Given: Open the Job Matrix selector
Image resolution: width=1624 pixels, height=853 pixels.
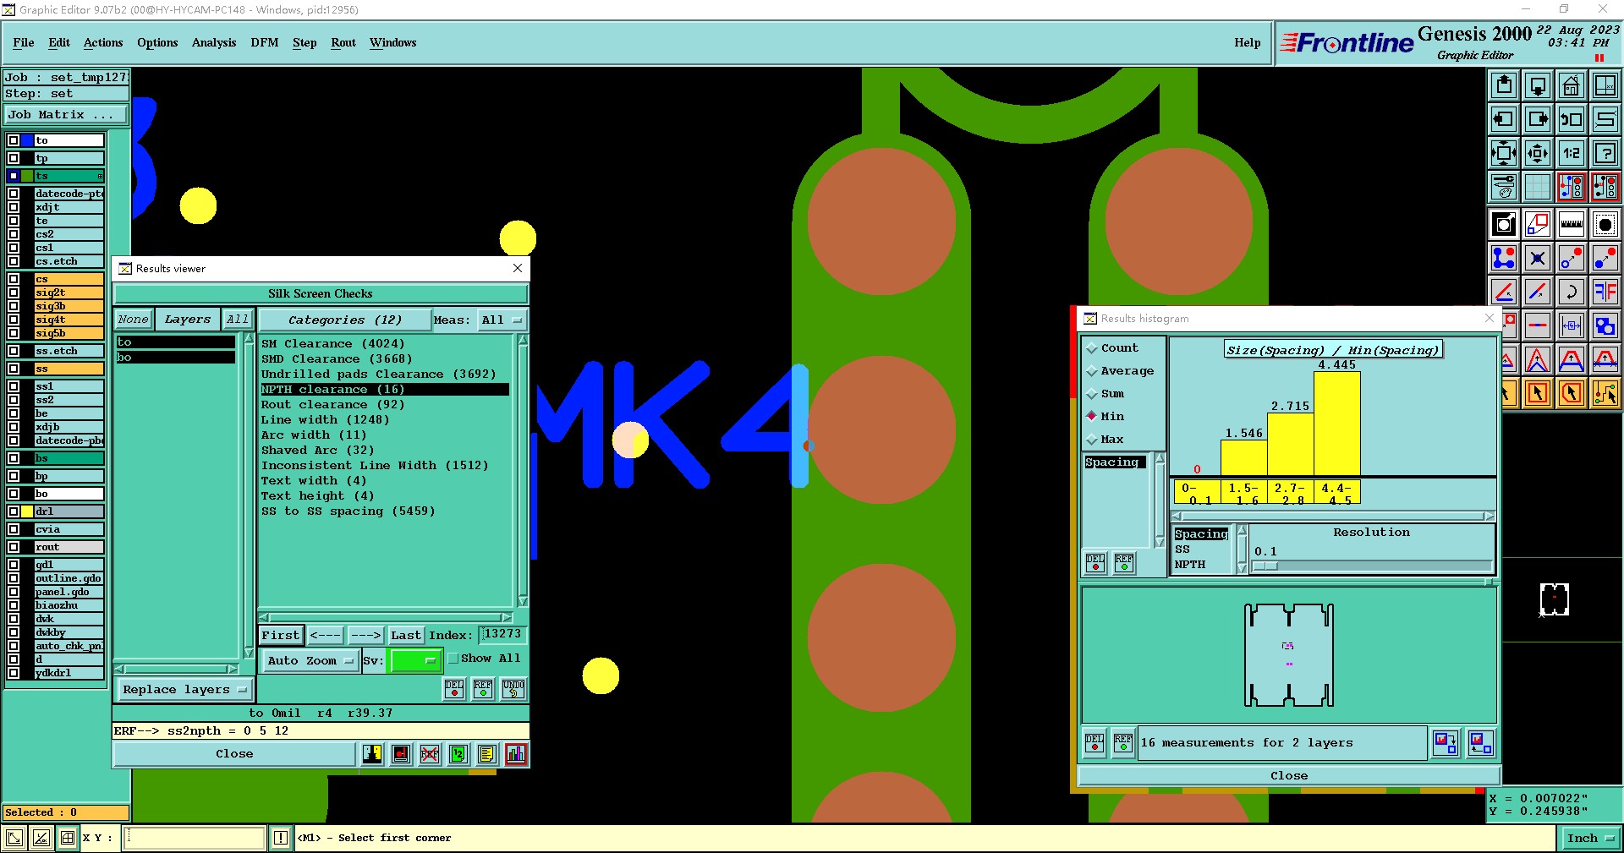Looking at the screenshot, I should point(66,115).
